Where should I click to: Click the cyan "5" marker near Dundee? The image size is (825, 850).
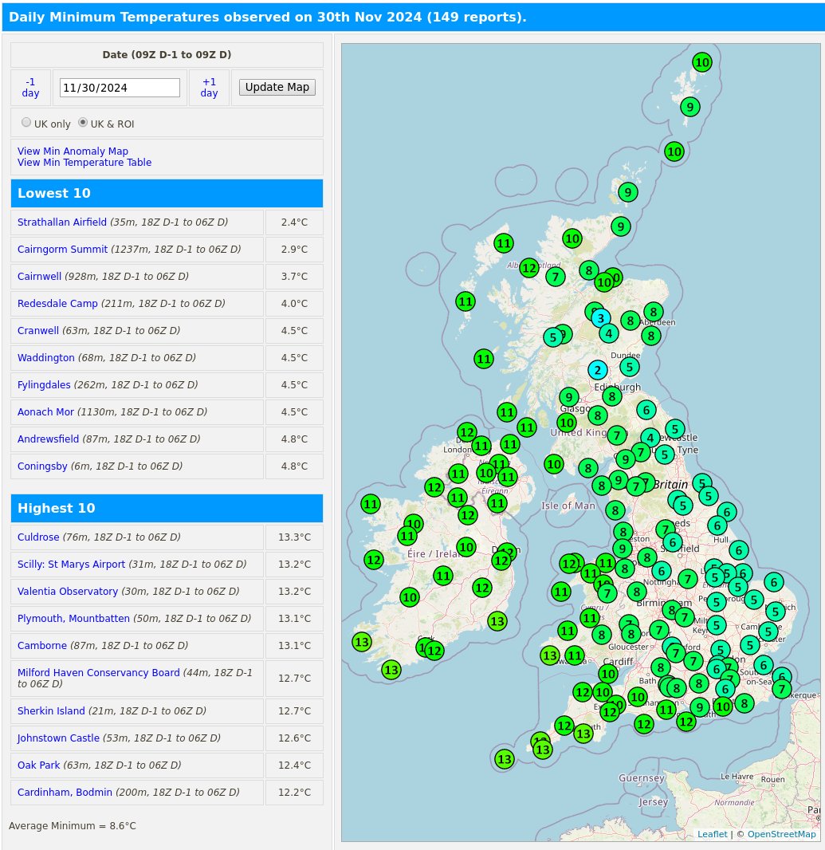(630, 367)
